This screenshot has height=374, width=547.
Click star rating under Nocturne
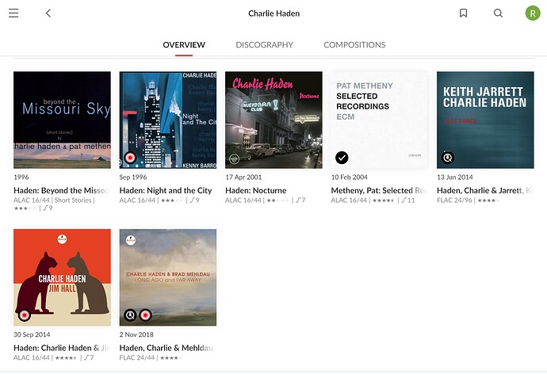click(277, 200)
